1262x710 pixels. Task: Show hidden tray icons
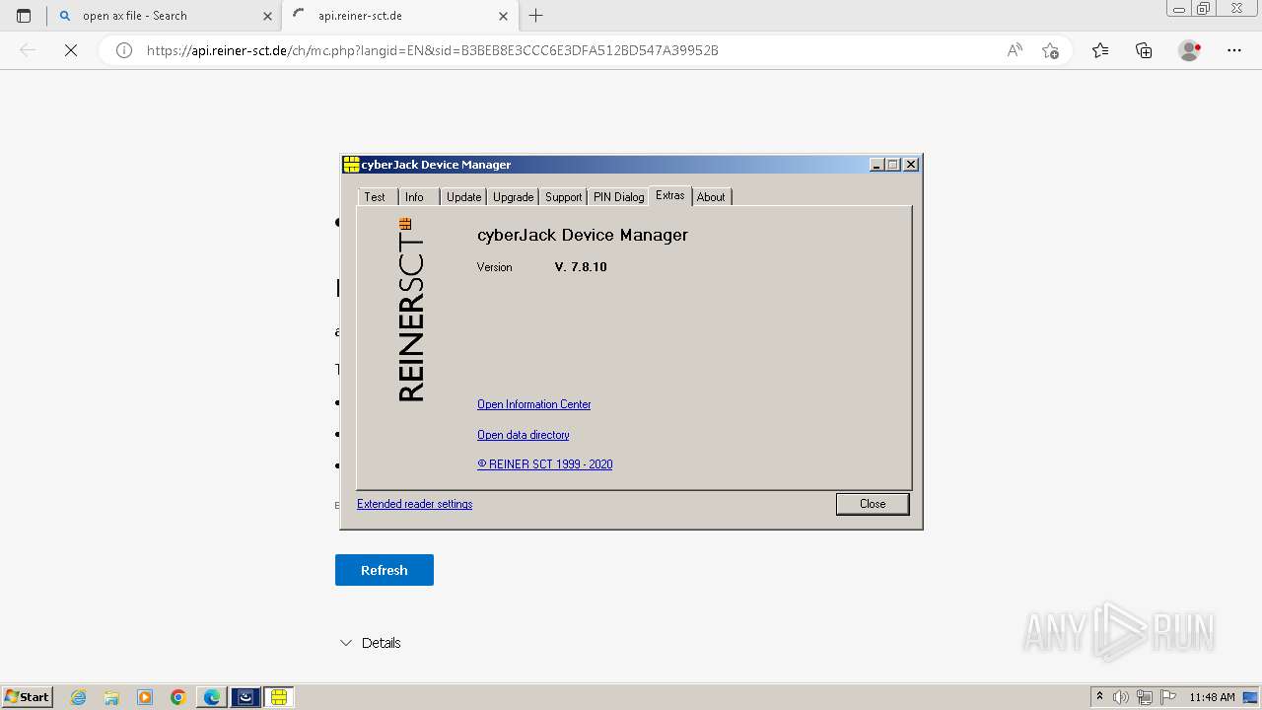[1100, 697]
